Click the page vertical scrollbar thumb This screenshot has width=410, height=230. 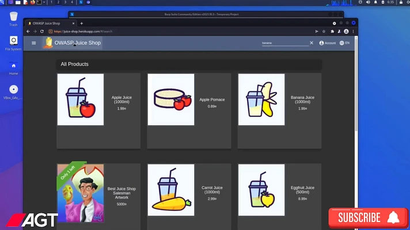[x=356, y=86]
